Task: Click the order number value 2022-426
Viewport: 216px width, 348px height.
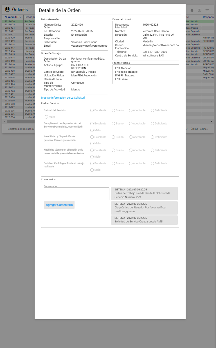Action: pyautogui.click(x=77, y=25)
